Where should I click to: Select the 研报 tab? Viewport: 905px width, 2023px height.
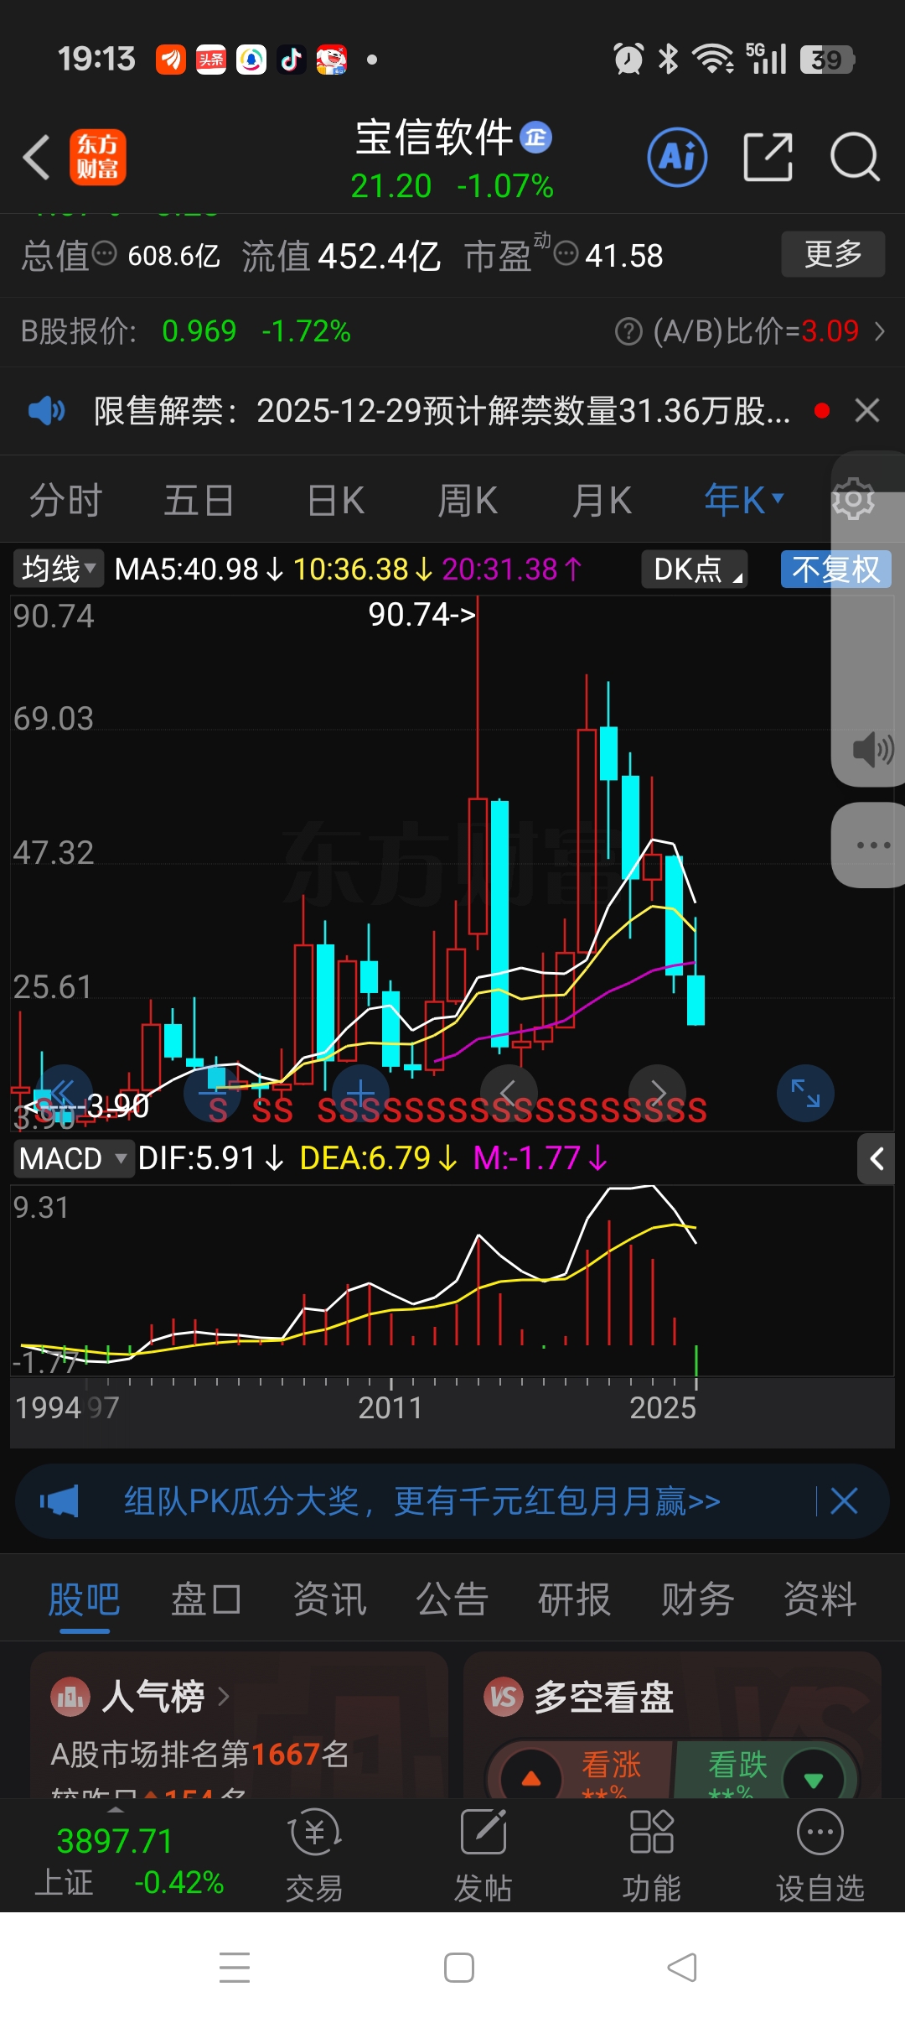[575, 1600]
